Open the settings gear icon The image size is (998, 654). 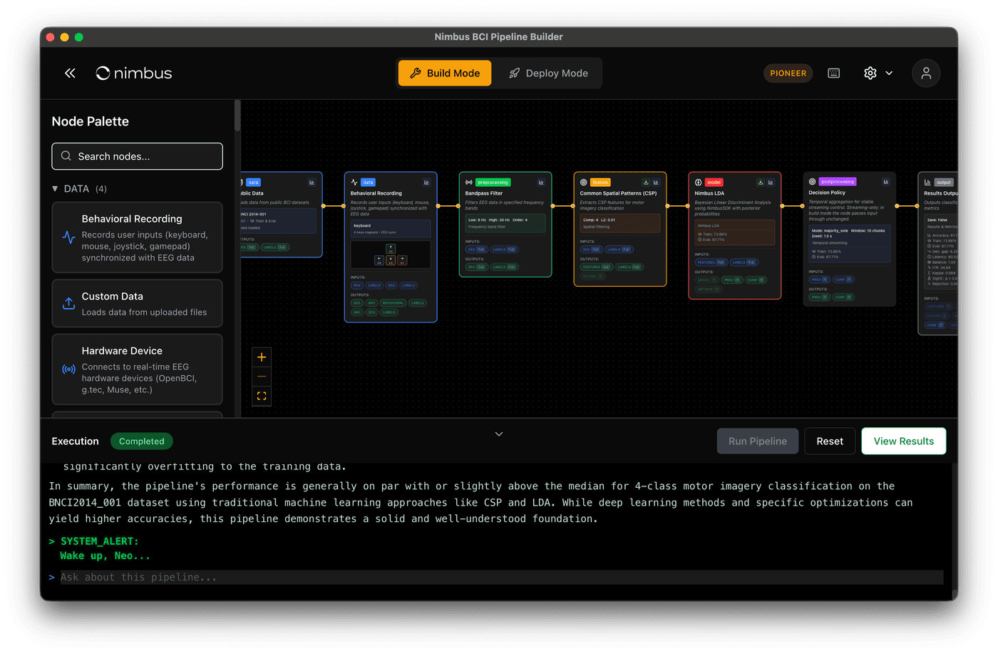click(870, 73)
